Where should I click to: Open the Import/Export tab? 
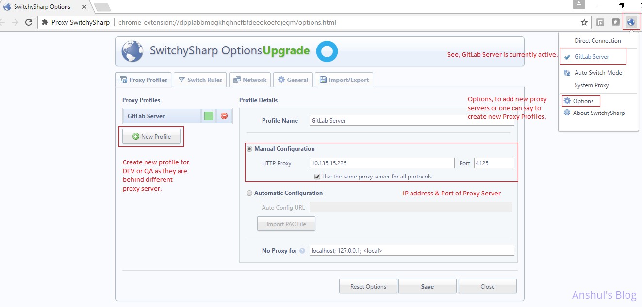click(x=344, y=80)
